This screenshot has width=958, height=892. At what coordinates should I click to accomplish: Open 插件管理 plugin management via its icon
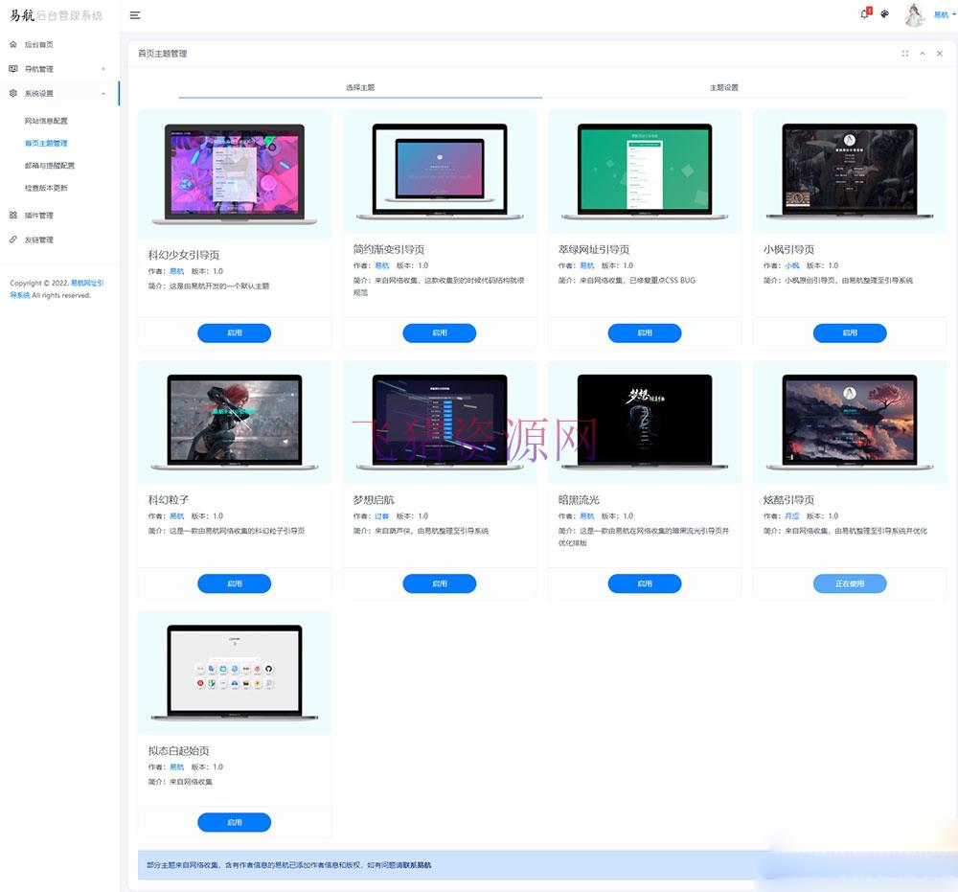click(x=13, y=214)
